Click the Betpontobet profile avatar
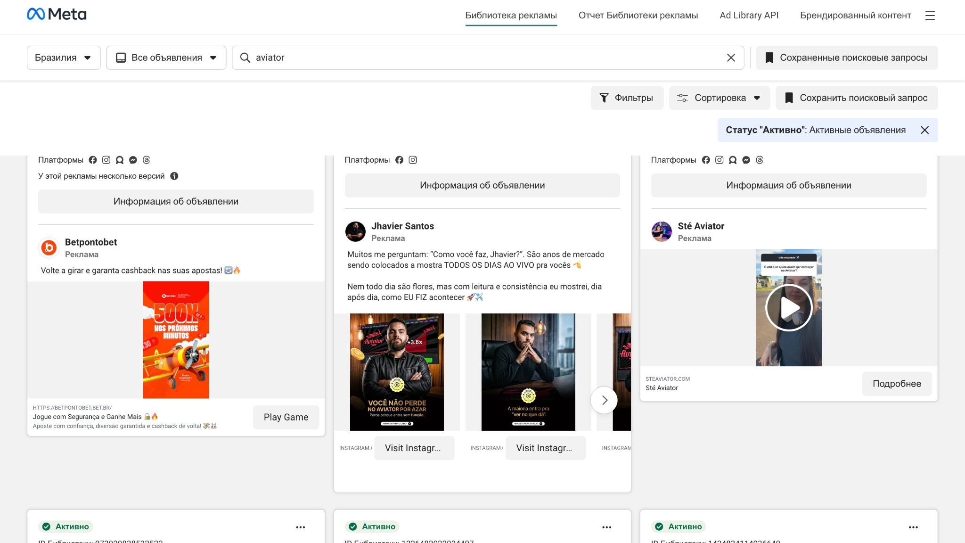This screenshot has width=965, height=543. coord(49,247)
